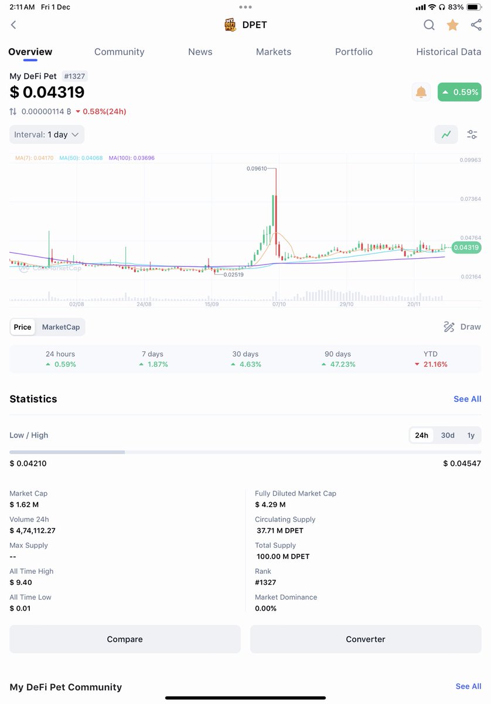Toggle the favorite star for DPET
This screenshot has height=704, width=491.
click(452, 25)
